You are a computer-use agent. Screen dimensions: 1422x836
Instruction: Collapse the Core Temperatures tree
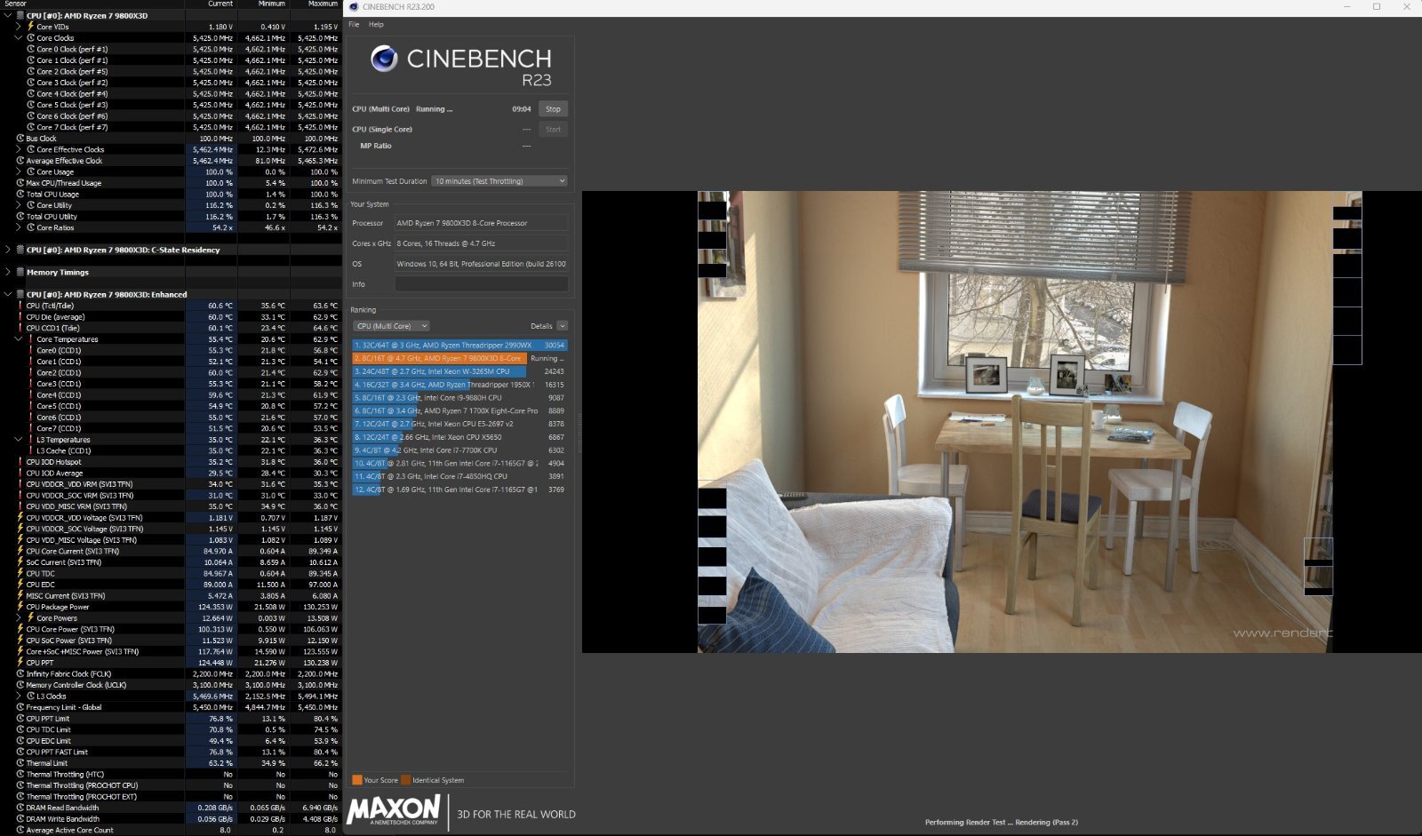pyautogui.click(x=19, y=339)
